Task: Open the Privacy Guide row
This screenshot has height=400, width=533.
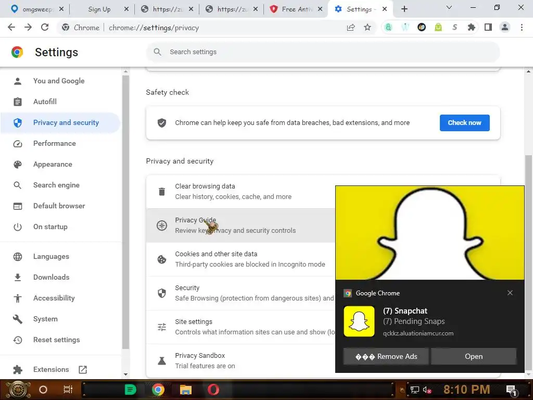Action: 240,226
